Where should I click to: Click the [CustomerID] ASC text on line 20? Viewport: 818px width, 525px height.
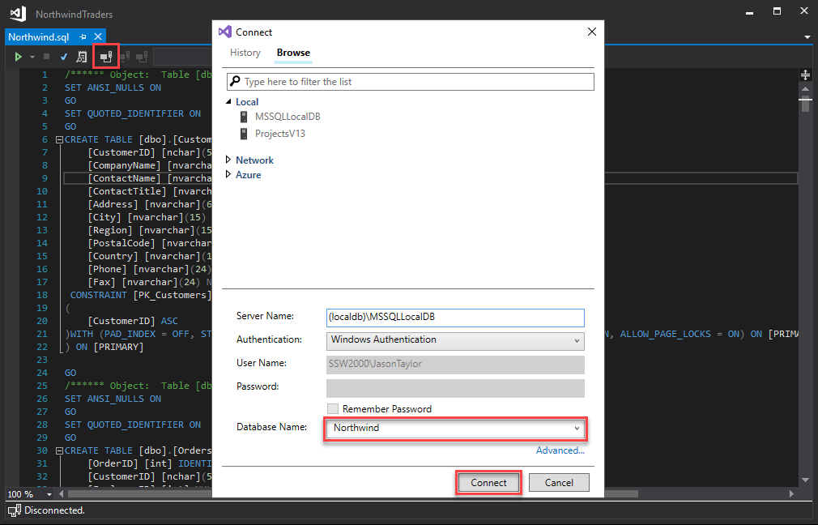click(x=133, y=321)
